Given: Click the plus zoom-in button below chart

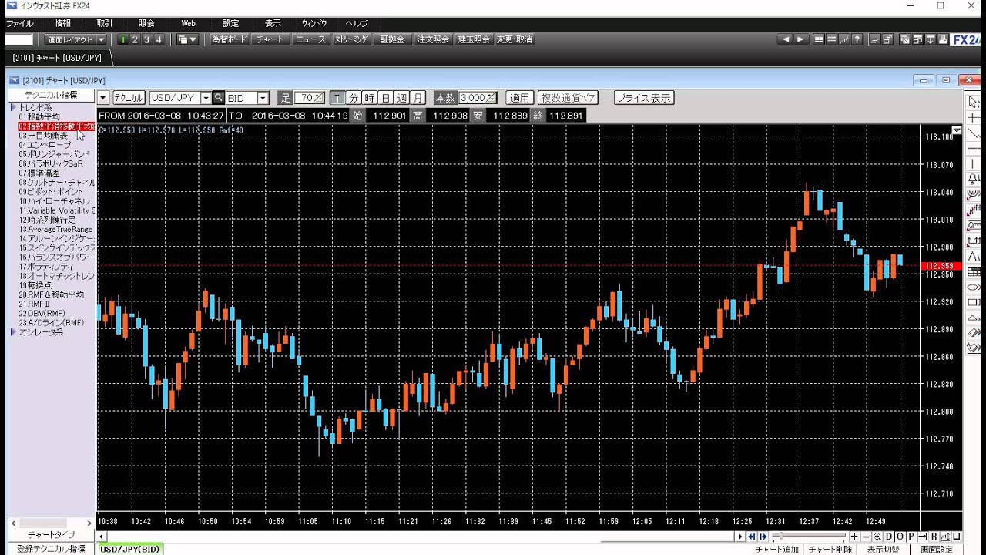Looking at the screenshot, I should coord(854,536).
